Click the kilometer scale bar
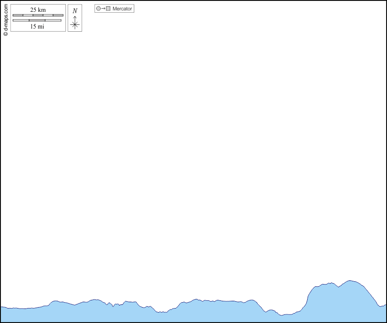 pyautogui.click(x=38, y=15)
